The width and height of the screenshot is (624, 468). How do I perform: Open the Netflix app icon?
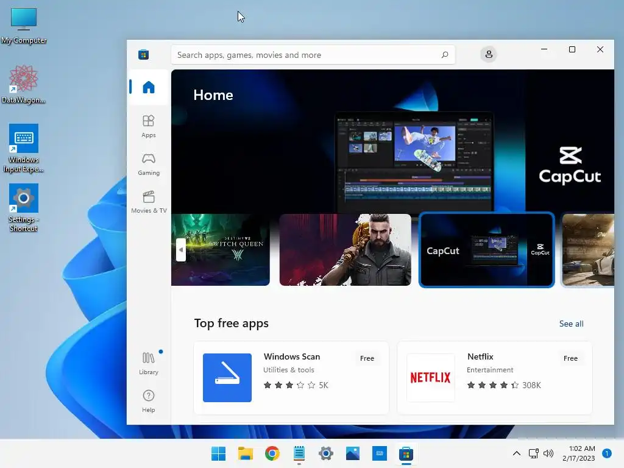[x=431, y=378]
